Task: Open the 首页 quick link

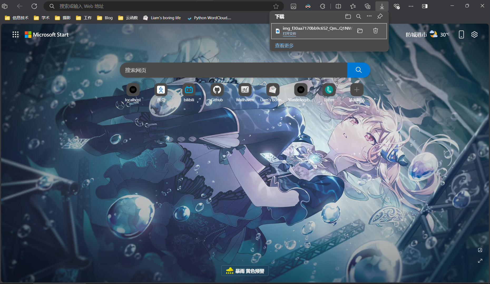Action: tap(161, 93)
